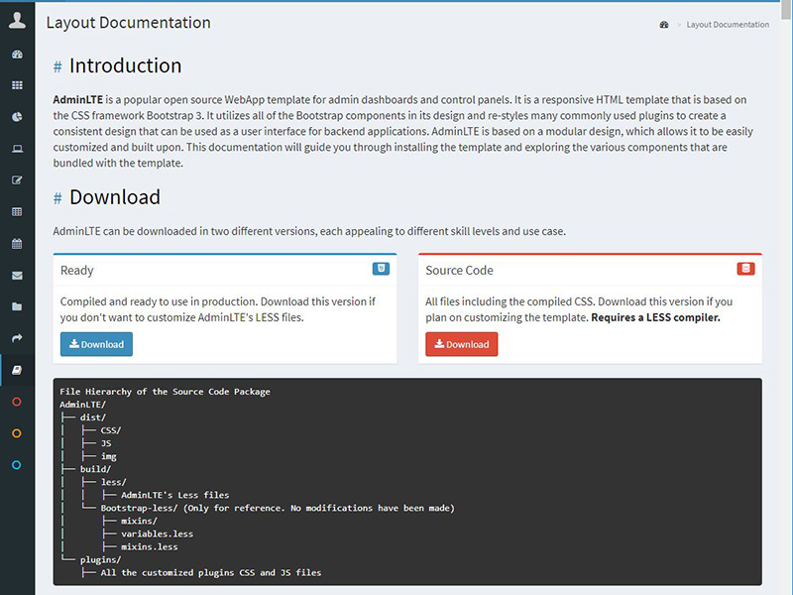Click the "JS" line in the file hierarchy
The image size is (793, 595).
(106, 443)
